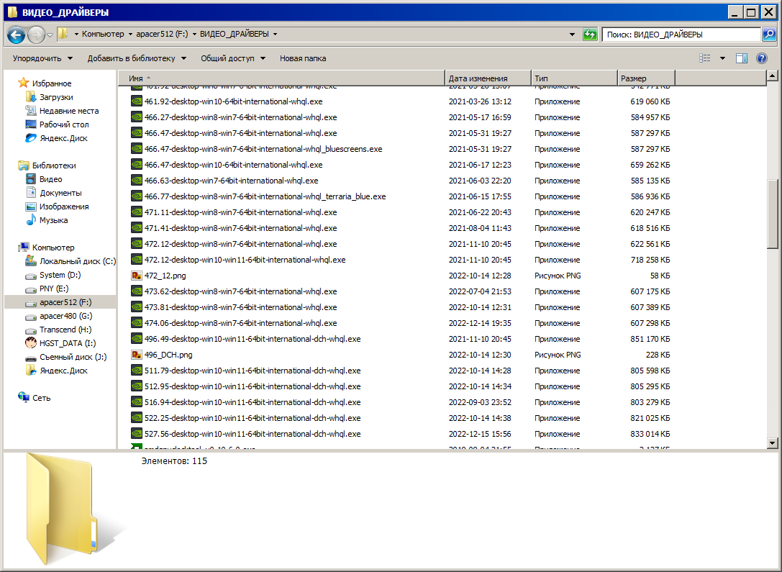Screen dimensions: 782x572
Task: Select 496.49-desktop-win10-win11 dch driver file
Action: pos(253,339)
